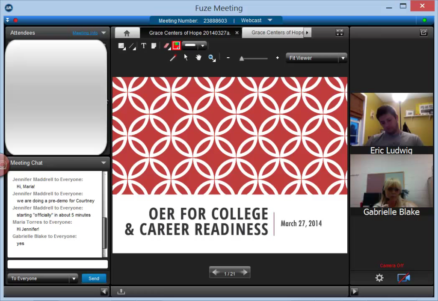Open the line thickness dropdown
This screenshot has width=438, height=301.
point(203,46)
